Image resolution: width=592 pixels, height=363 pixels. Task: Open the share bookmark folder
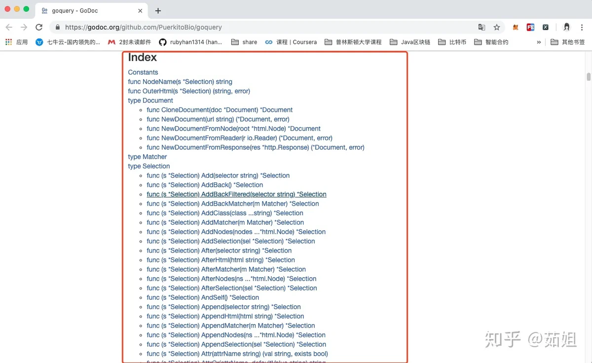244,42
